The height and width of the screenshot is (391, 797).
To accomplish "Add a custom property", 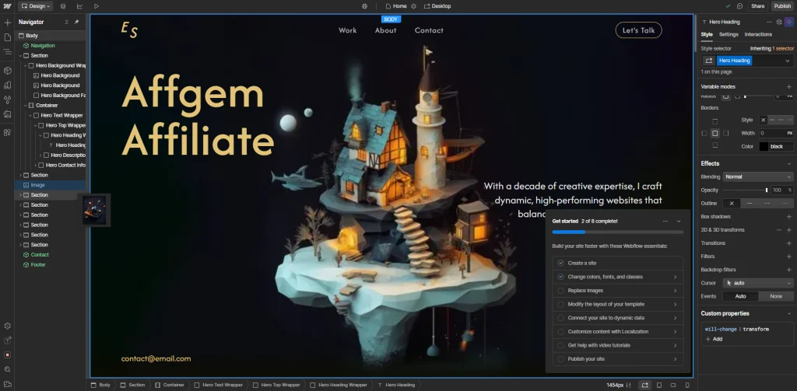I will pyautogui.click(x=714, y=339).
